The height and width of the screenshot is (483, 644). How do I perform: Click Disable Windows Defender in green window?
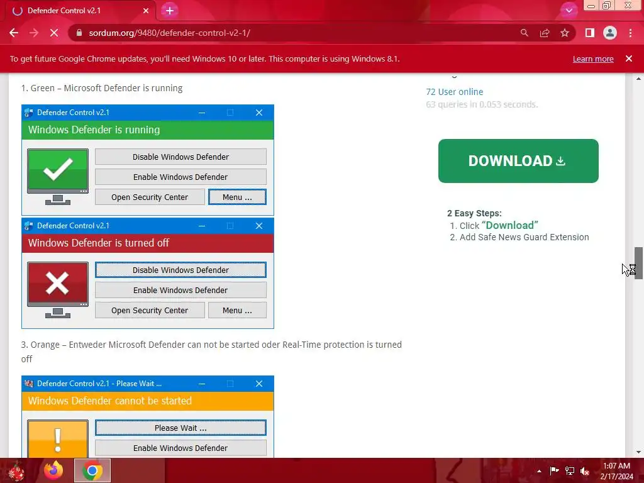click(180, 157)
